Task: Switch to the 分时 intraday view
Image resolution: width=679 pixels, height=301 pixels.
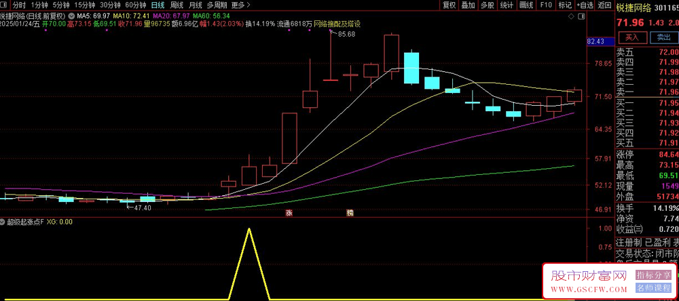Action: [19, 5]
